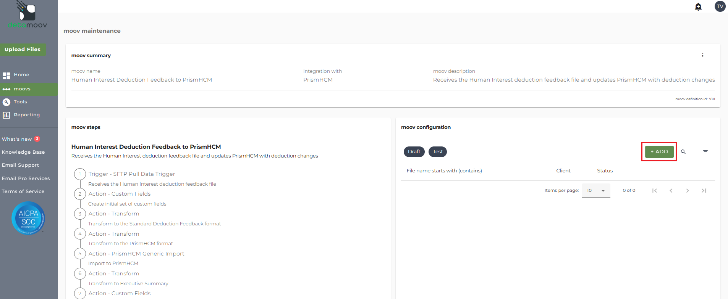
Task: Open the Terms of Service link
Action: tap(23, 191)
